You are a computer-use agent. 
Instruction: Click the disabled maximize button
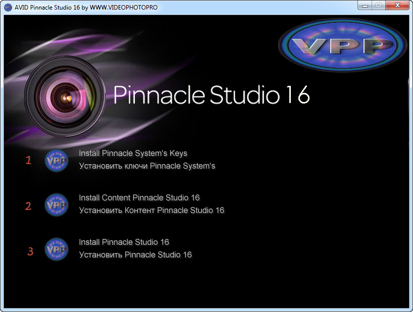[379, 5]
